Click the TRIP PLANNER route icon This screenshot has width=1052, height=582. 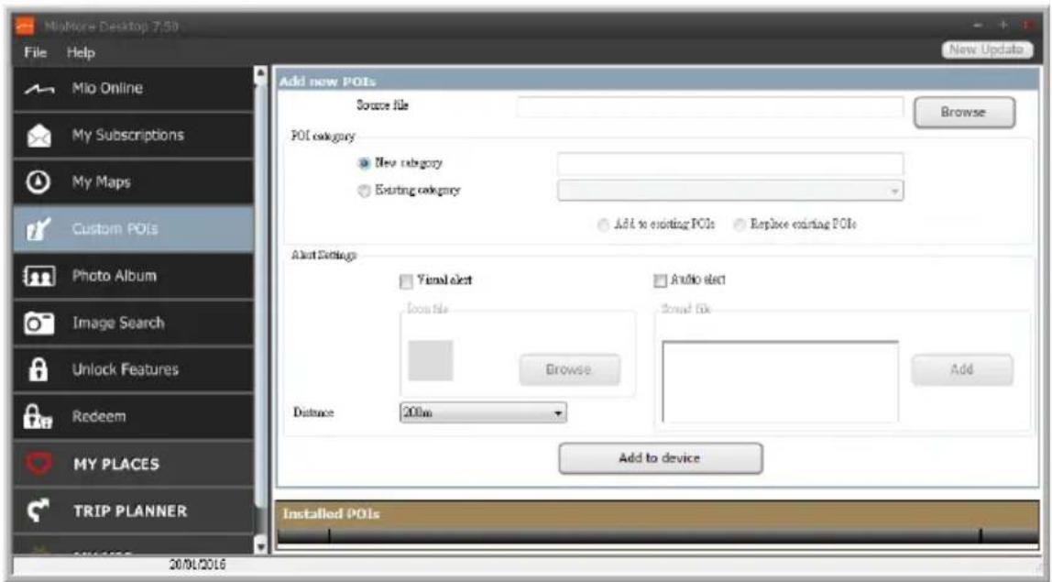38,511
